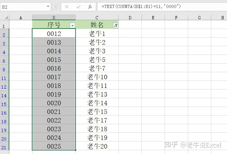
Task: Open the 序号 column filter dropdown
Action: [72, 26]
